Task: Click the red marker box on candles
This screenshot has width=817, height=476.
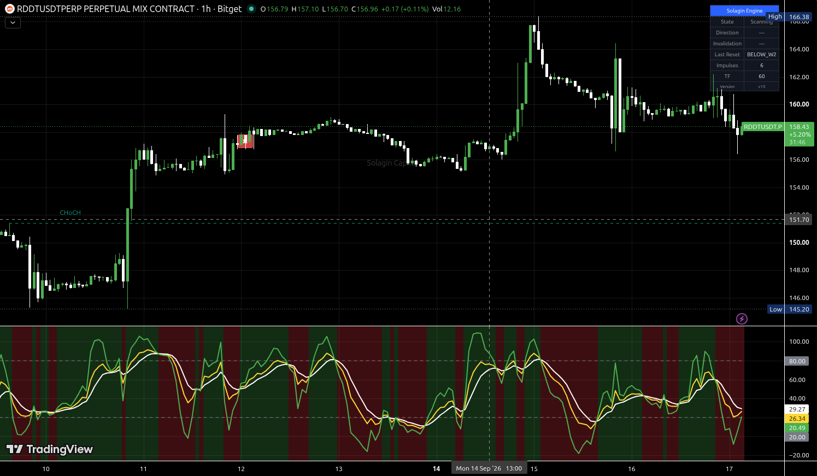Action: (x=245, y=141)
